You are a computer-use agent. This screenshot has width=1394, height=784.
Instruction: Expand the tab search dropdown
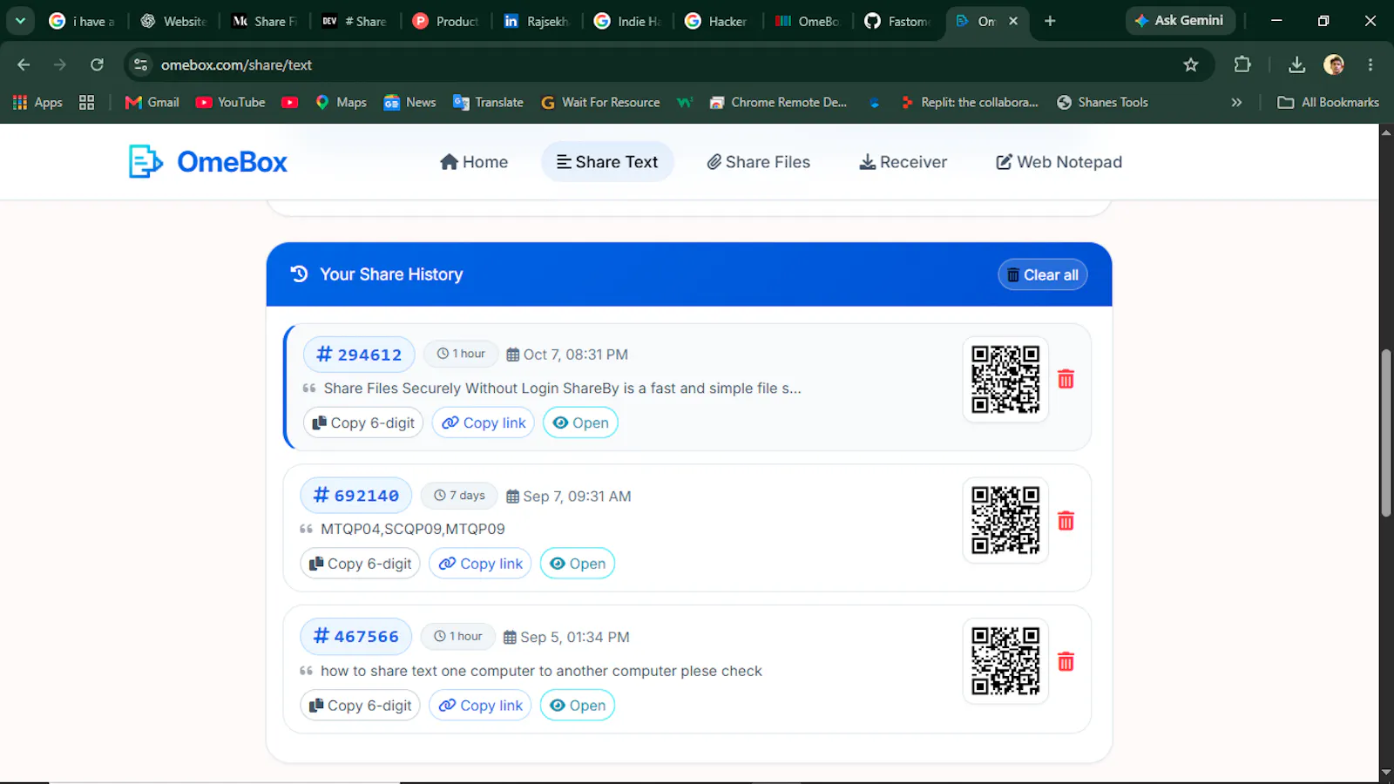(x=20, y=21)
